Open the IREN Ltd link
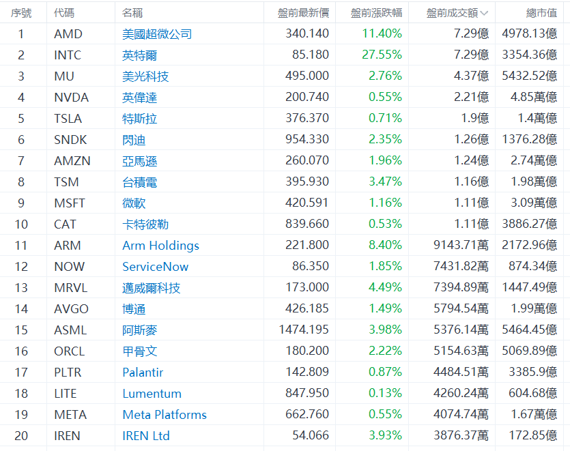 tap(146, 436)
